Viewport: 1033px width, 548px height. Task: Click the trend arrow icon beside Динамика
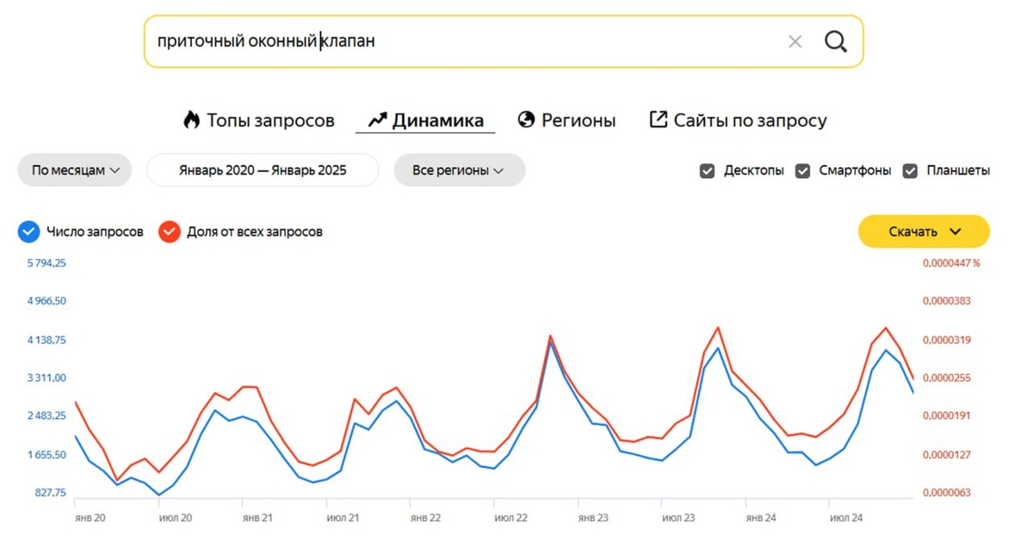click(x=377, y=120)
